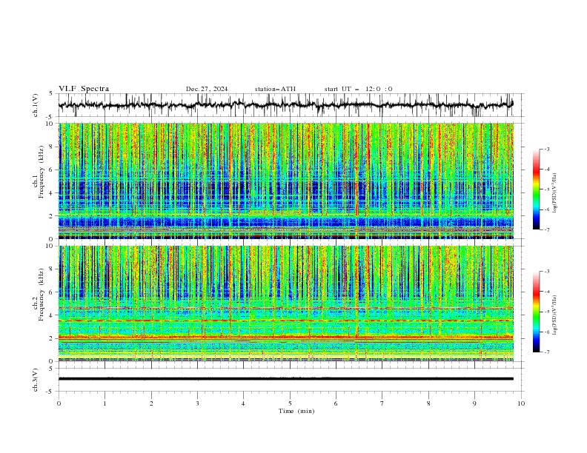587x453 pixels.
Task: Click the "-4" tick on the lower color bar
Action: [x=547, y=292]
